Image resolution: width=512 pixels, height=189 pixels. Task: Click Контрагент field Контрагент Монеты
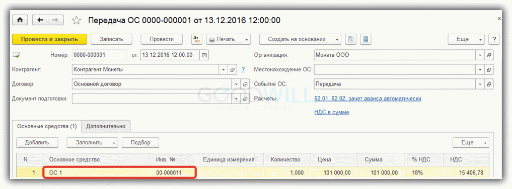[145, 69]
